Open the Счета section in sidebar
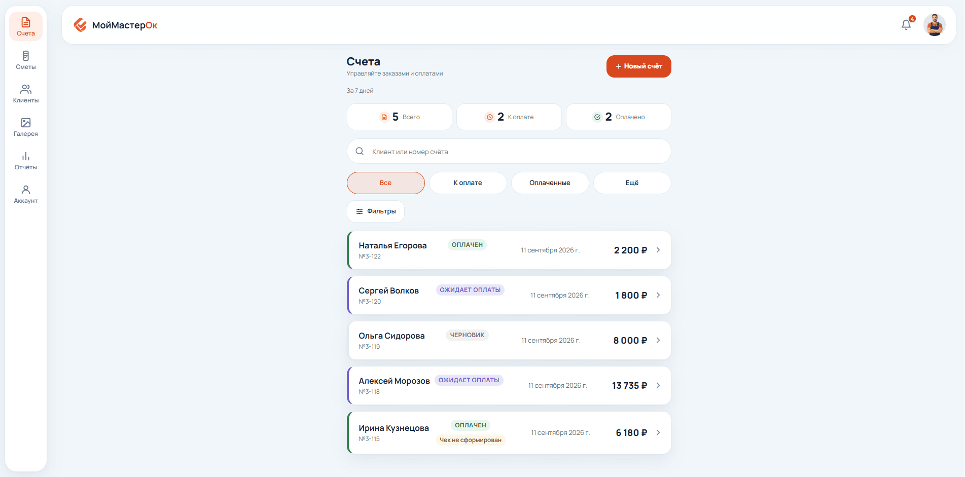 26,26
